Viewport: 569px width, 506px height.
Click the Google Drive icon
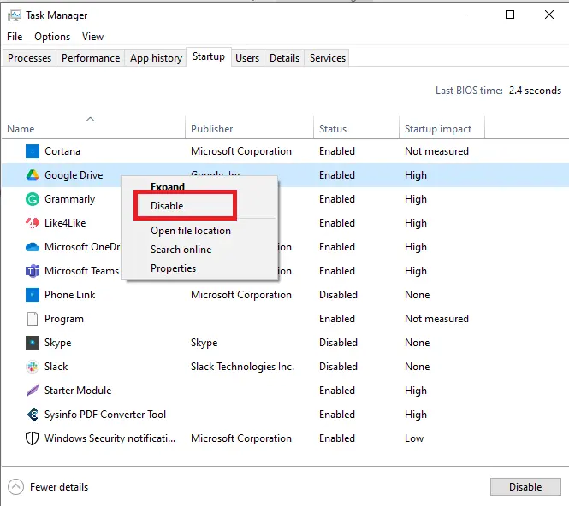click(x=33, y=175)
